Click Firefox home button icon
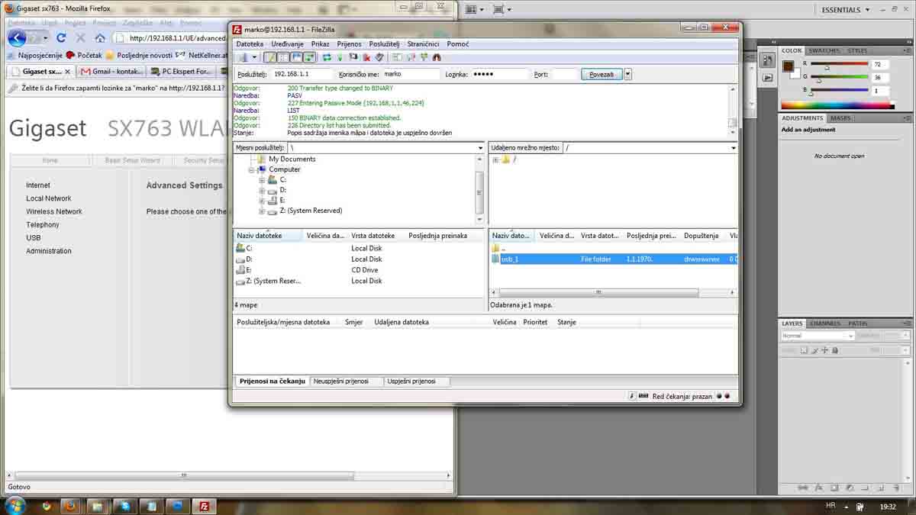The height and width of the screenshot is (515, 916). pos(100,37)
